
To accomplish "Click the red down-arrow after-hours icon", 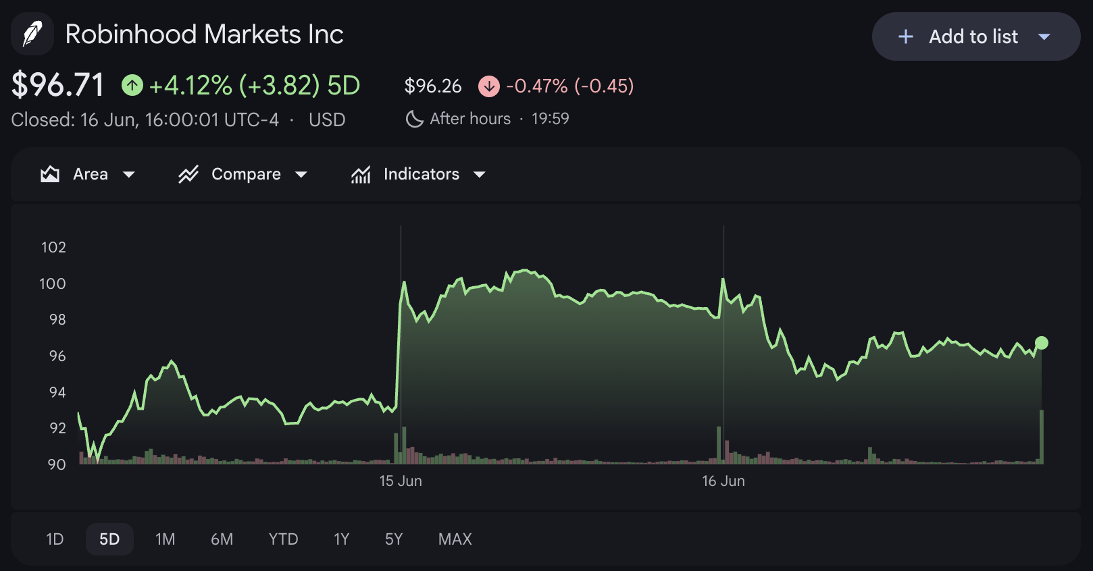I will [x=489, y=86].
